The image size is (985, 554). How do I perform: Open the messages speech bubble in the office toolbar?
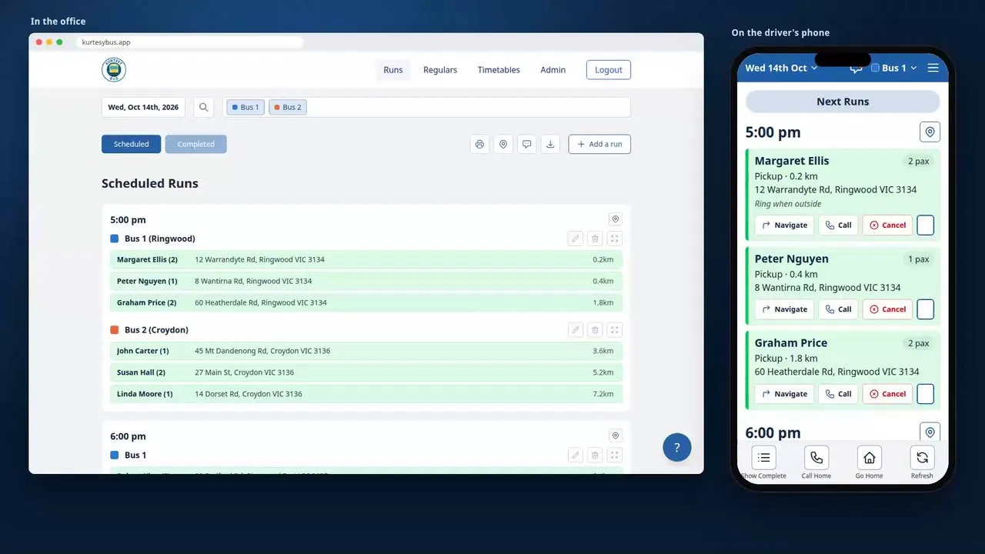526,144
